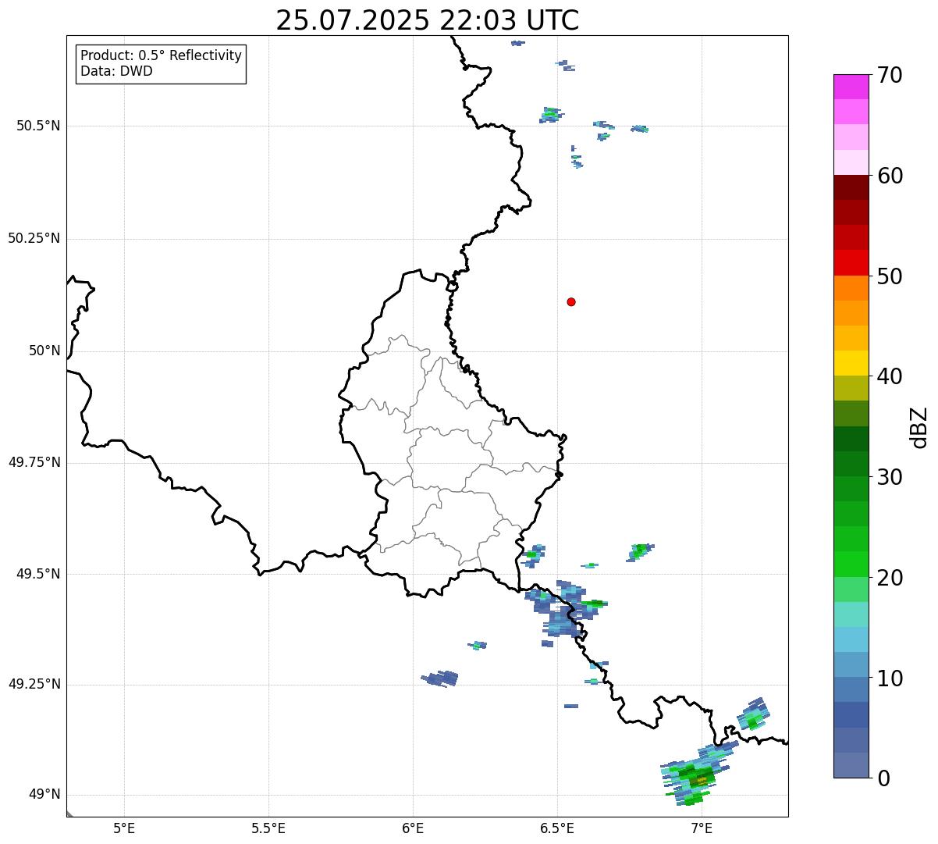Pick the bright red colorbar segment

click(851, 262)
